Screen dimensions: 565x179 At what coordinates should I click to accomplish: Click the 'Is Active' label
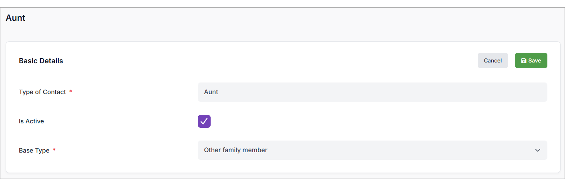31,121
